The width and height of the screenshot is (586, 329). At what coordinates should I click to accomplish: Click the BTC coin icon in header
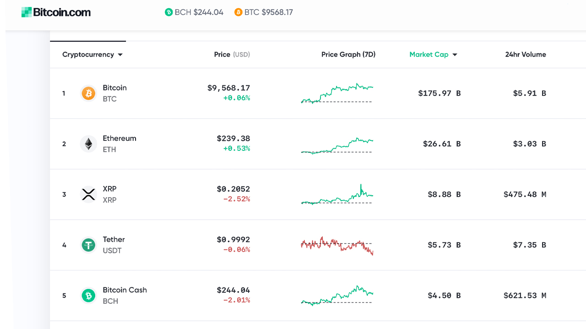click(x=238, y=12)
